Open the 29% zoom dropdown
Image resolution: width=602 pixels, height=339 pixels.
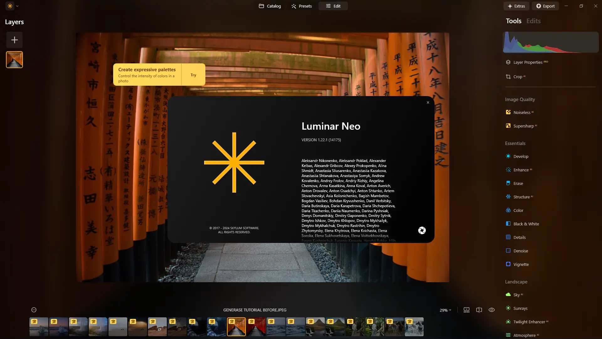click(x=445, y=310)
